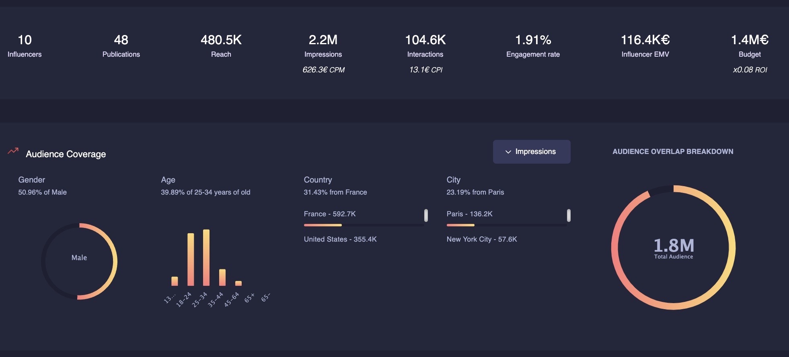Viewport: 789px width, 357px height.
Task: Click the Male gender donut chart
Action: point(79,261)
